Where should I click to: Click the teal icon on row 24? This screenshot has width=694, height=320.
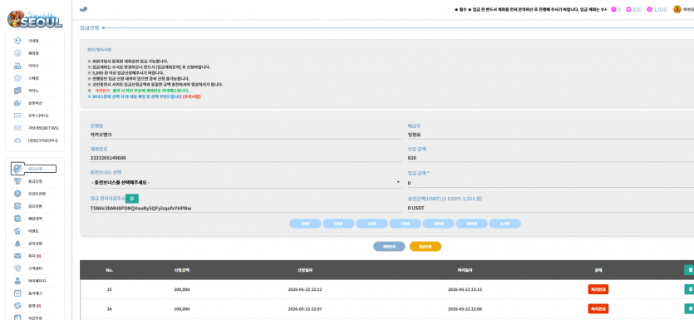689,308
